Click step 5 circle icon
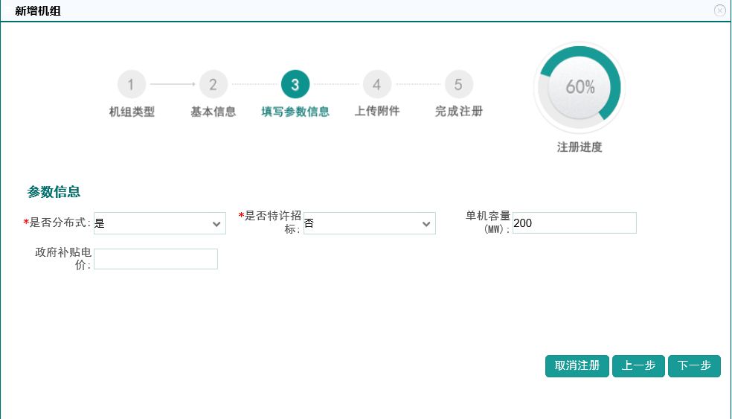Screen dimensions: 732x419 pyautogui.click(x=459, y=85)
